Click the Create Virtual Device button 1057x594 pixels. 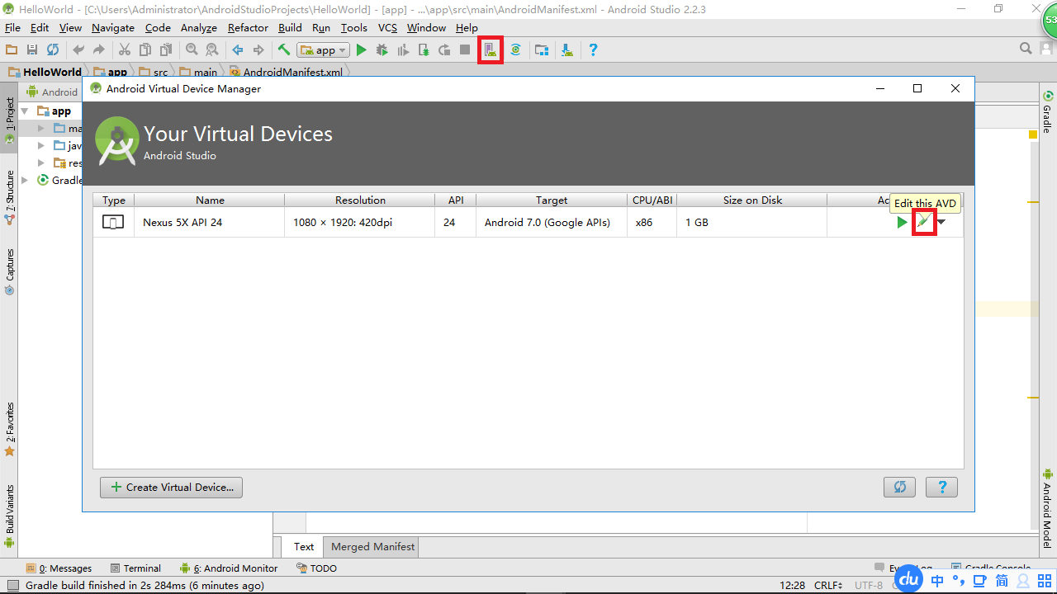pos(171,487)
